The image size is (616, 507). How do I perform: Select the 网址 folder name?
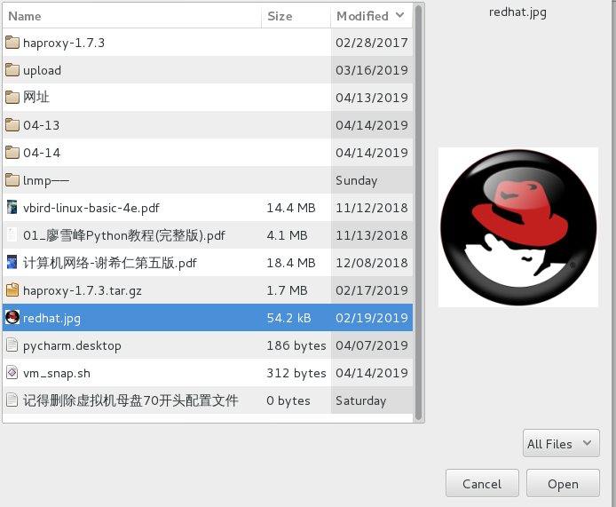[36, 97]
